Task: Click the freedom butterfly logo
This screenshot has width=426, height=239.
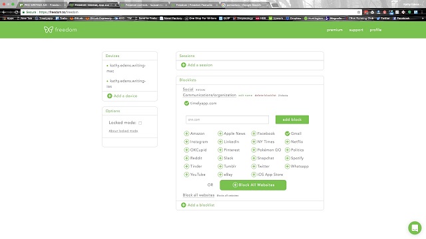Action: point(49,29)
